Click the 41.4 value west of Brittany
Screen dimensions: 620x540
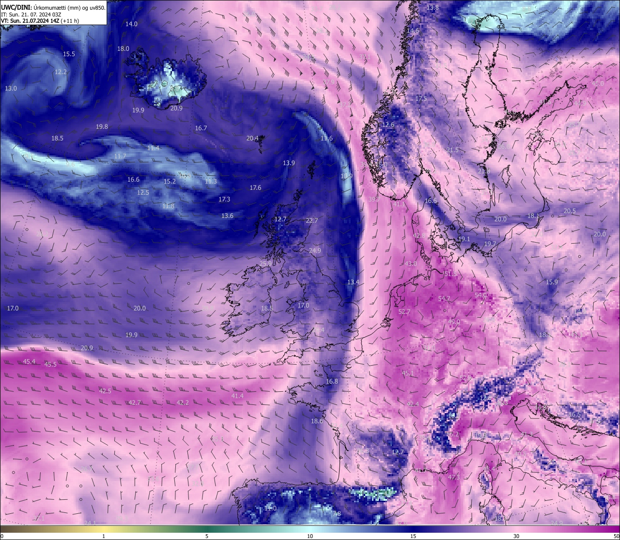(237, 396)
